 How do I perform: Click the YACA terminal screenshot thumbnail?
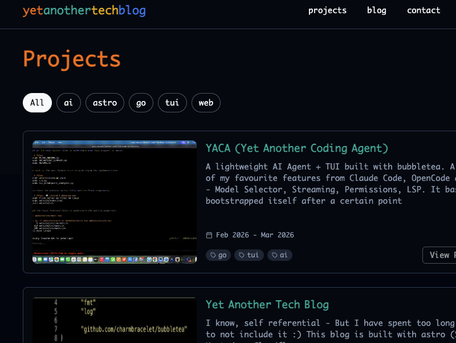click(114, 201)
